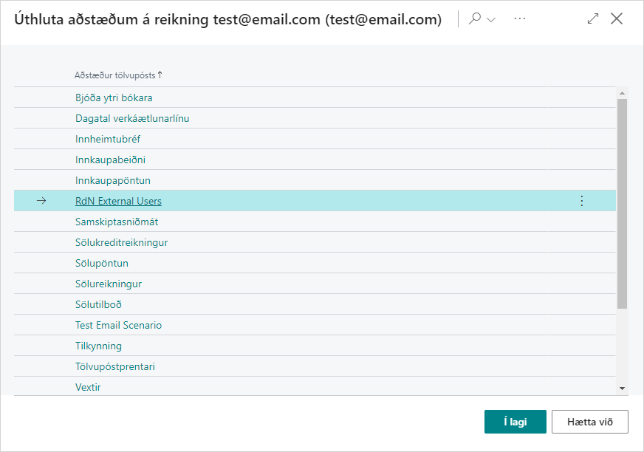Open the RdN External Users link
The width and height of the screenshot is (644, 452).
(x=118, y=201)
